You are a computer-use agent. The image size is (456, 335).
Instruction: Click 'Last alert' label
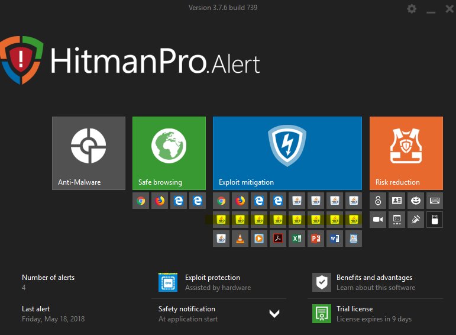click(35, 309)
